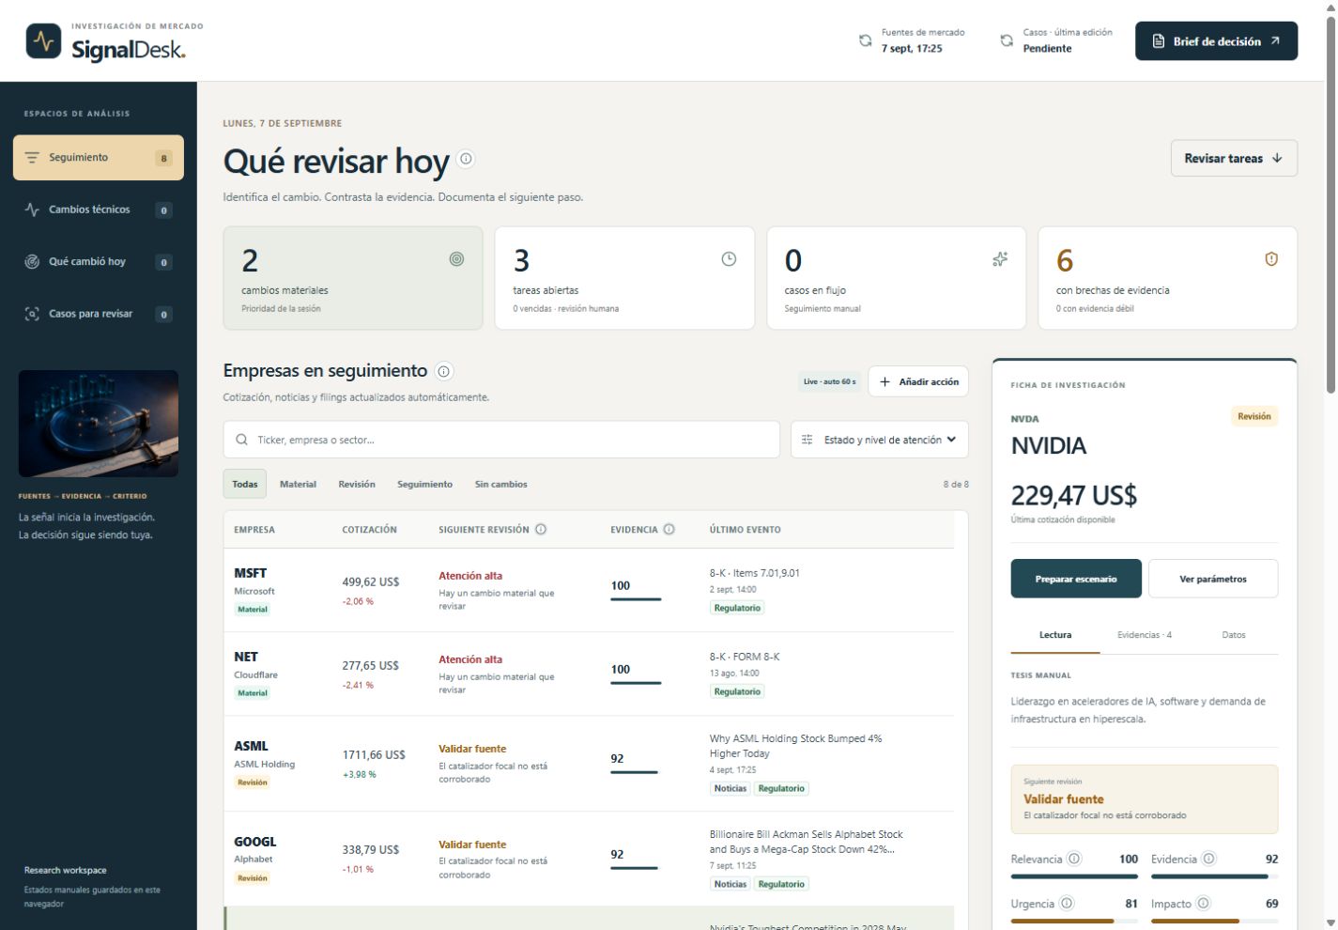Click the Ver parámetros button

tap(1213, 579)
